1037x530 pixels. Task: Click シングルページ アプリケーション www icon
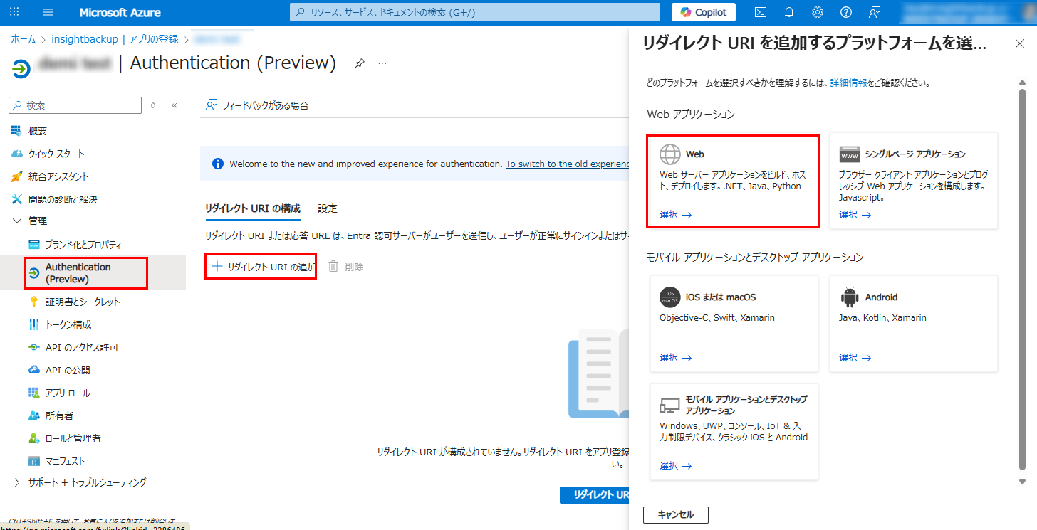[x=850, y=154]
